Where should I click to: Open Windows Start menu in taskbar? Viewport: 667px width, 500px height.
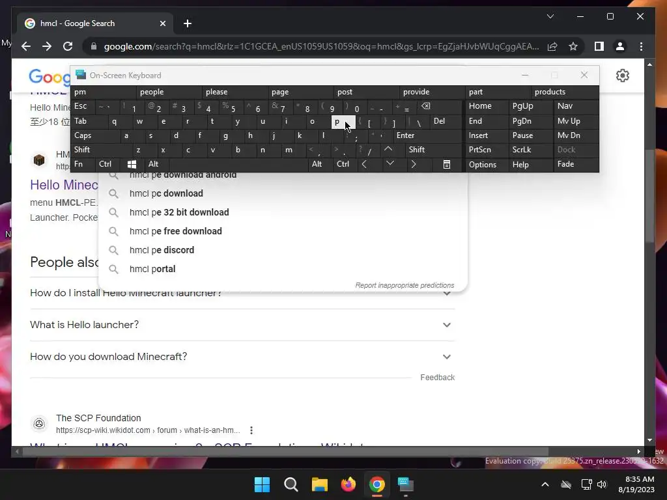pyautogui.click(x=262, y=484)
